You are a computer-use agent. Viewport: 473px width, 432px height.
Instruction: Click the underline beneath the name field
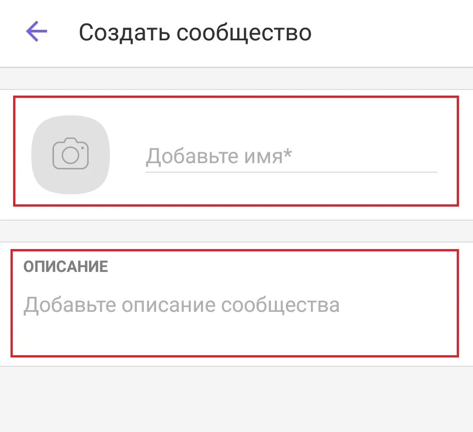click(291, 172)
